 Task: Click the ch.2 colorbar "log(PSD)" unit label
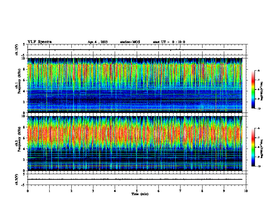click(x=262, y=149)
